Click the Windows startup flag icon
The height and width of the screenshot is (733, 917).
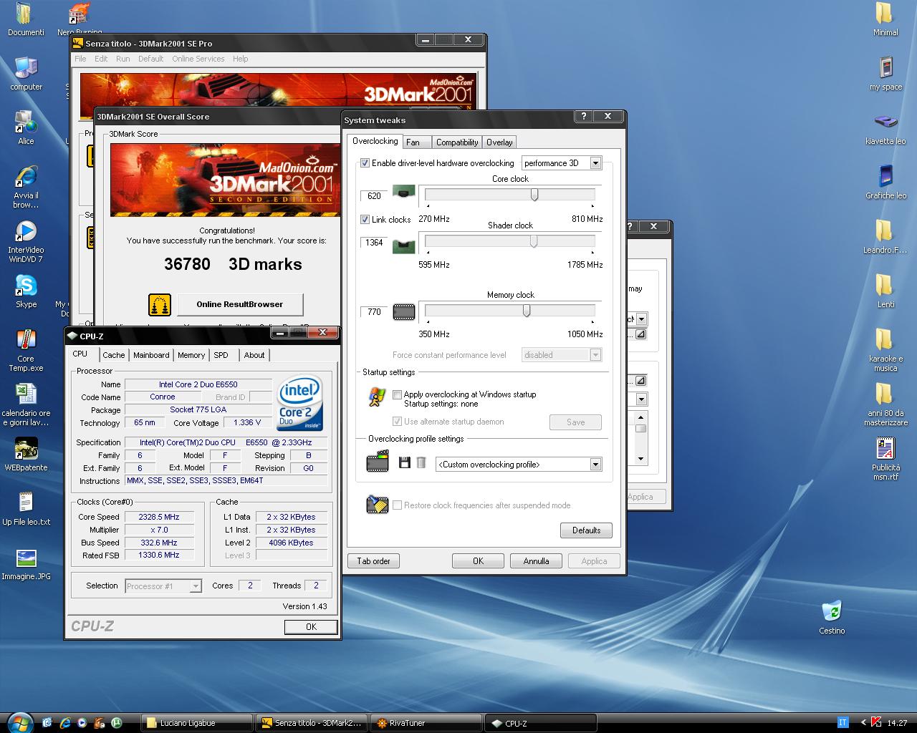(x=377, y=397)
